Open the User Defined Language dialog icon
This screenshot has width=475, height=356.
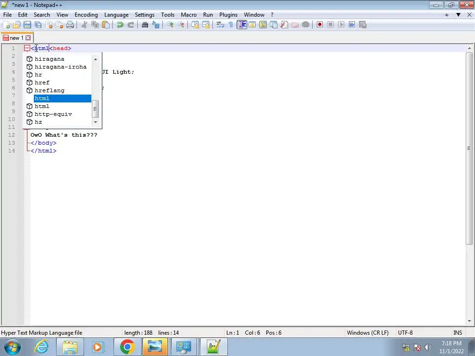coord(252,25)
